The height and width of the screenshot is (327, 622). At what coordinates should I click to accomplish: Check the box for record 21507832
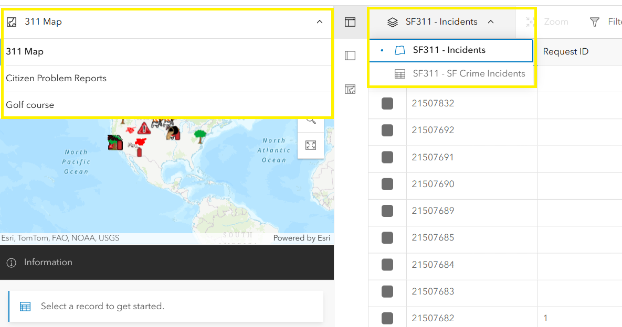tap(387, 104)
